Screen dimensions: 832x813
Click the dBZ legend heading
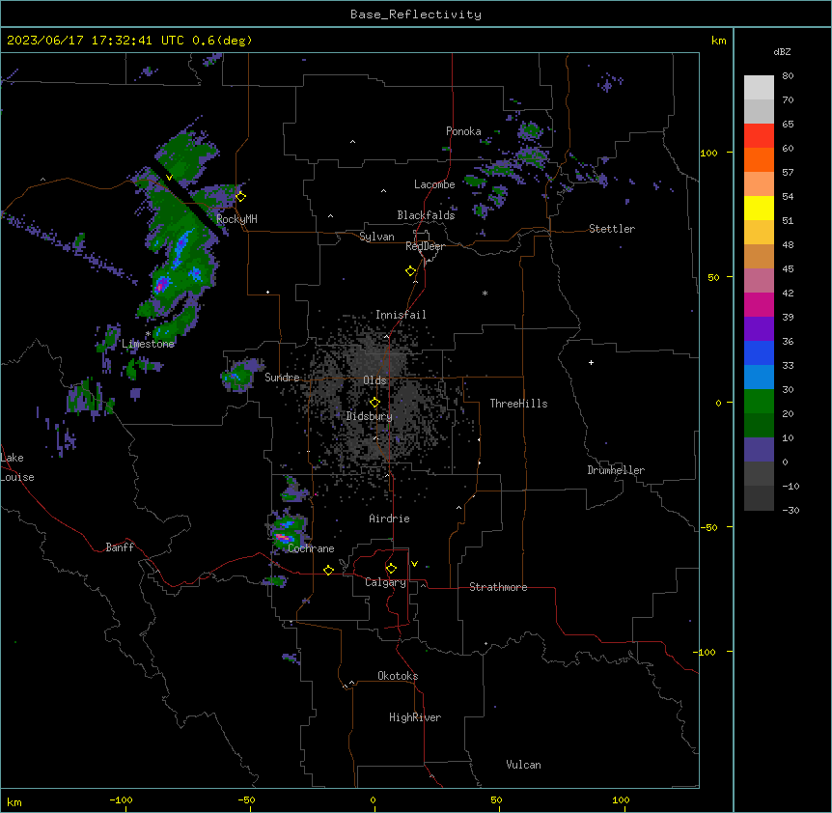click(782, 52)
